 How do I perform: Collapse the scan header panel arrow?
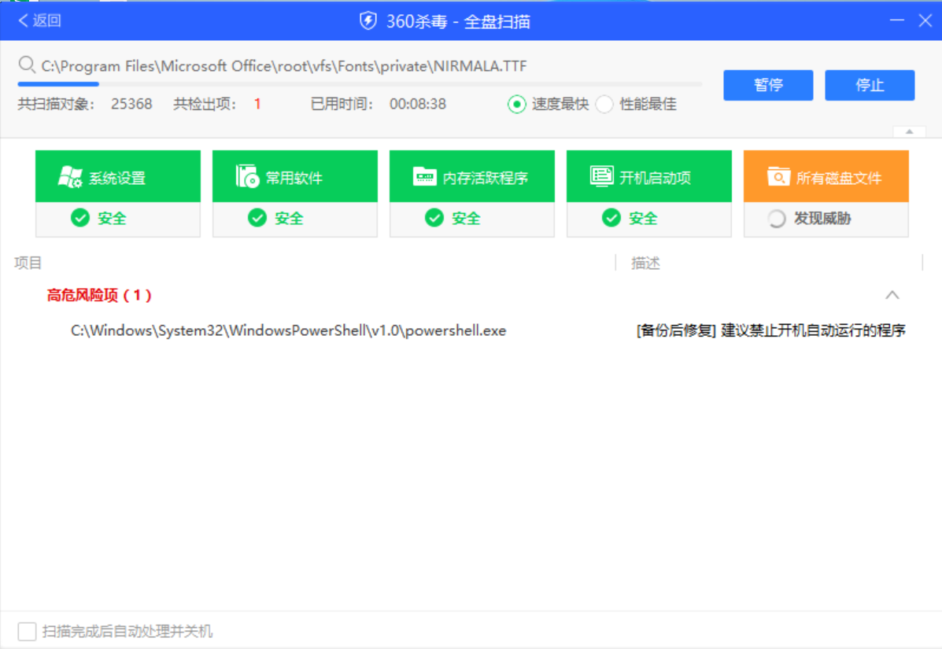coord(909,131)
